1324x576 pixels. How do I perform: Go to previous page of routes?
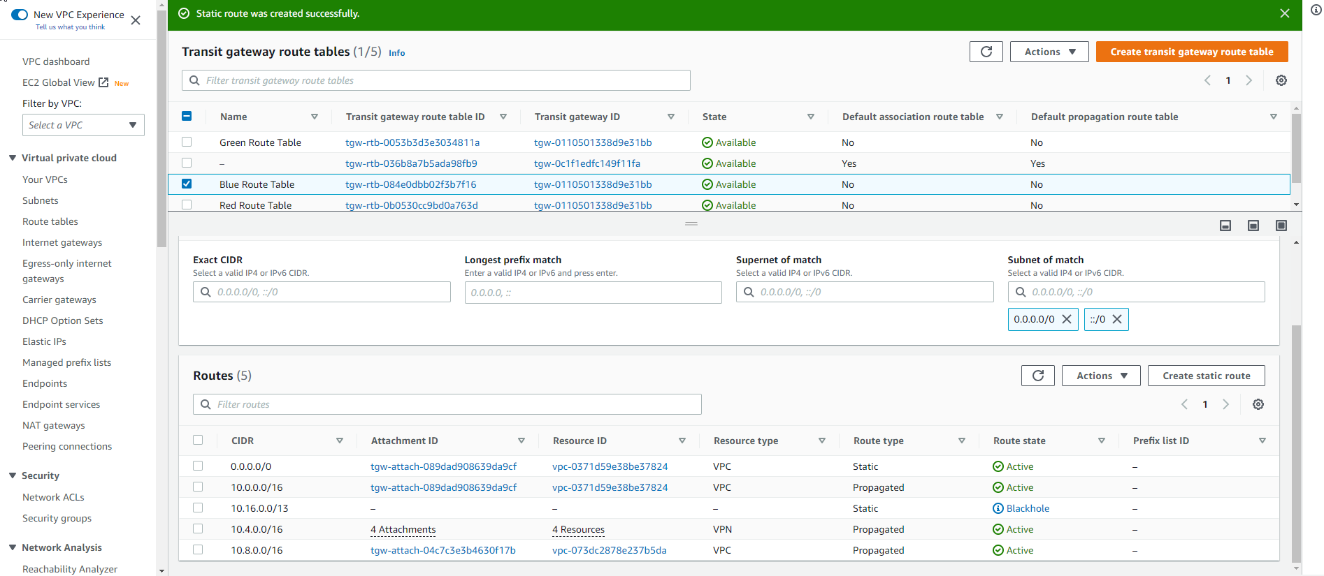point(1184,404)
